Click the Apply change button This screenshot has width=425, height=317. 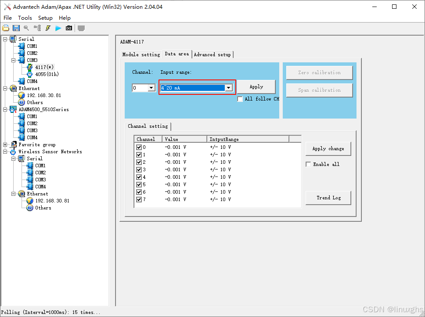click(x=328, y=148)
